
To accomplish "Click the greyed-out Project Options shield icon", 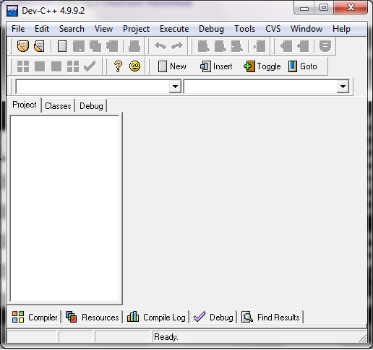I will pyautogui.click(x=325, y=46).
